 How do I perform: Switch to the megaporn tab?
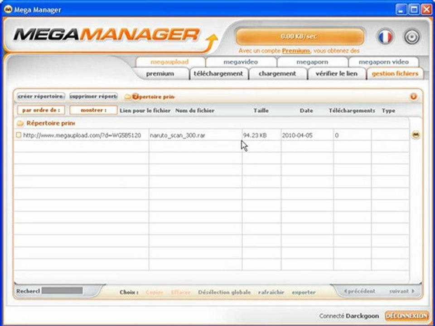pyautogui.click(x=312, y=62)
